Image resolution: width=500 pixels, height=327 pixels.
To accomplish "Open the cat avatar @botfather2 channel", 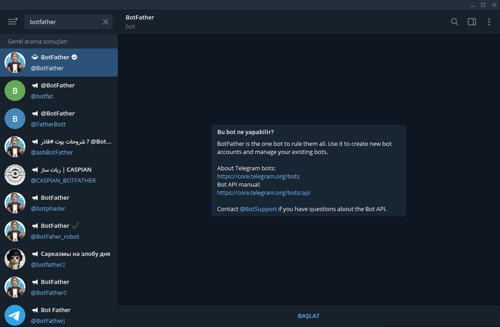I will [x=15, y=259].
